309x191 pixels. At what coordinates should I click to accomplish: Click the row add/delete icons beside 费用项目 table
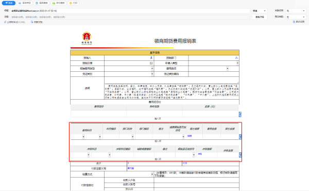click(x=240, y=114)
